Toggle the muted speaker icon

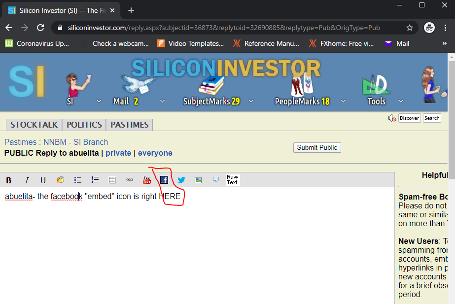(x=392, y=118)
